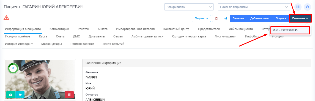
Task: Click the Фамилия field label
Action: point(92,72)
